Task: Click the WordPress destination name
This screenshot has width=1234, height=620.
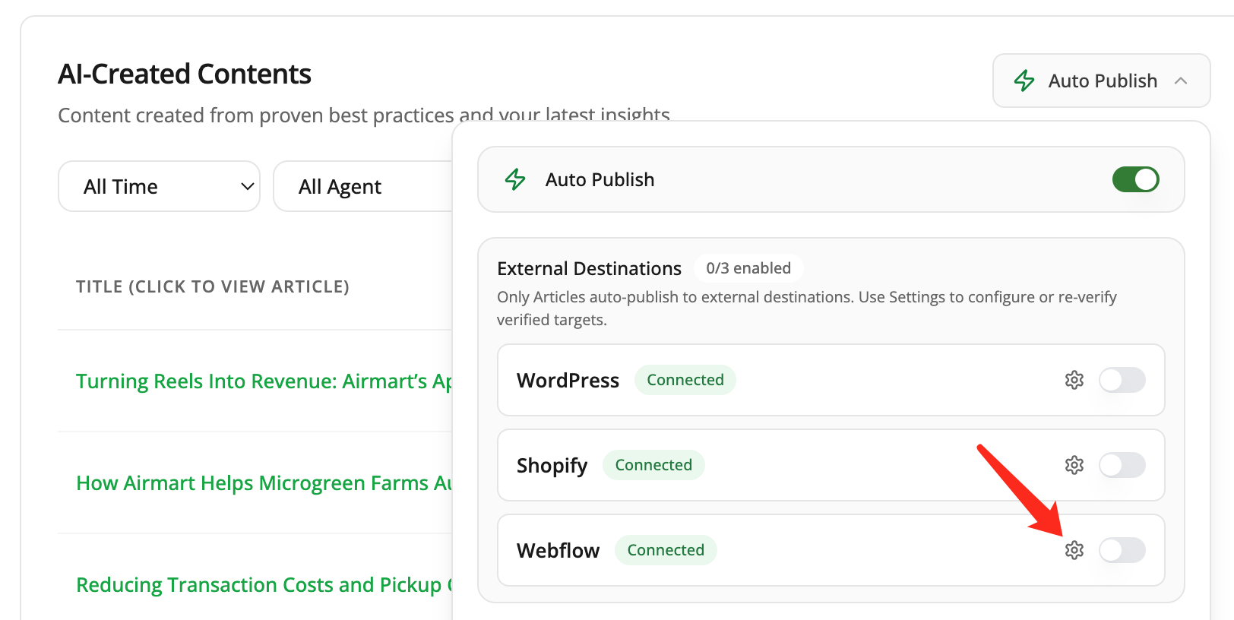Action: point(568,381)
